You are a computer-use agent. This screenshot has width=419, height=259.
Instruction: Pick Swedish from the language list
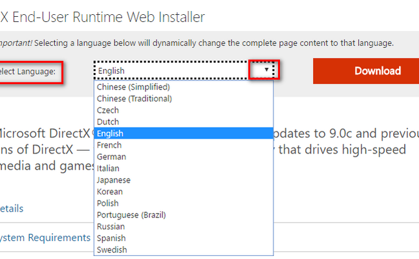184,250
